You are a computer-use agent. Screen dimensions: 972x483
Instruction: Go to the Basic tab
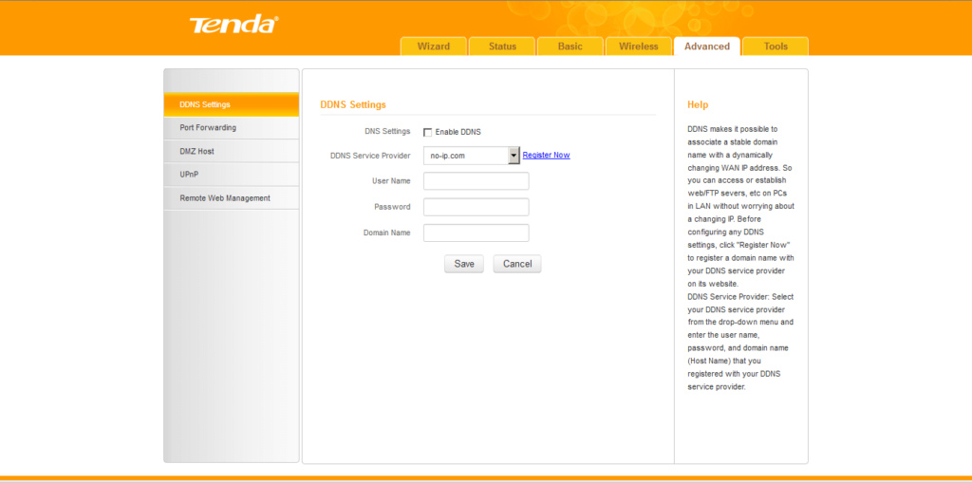coord(570,46)
